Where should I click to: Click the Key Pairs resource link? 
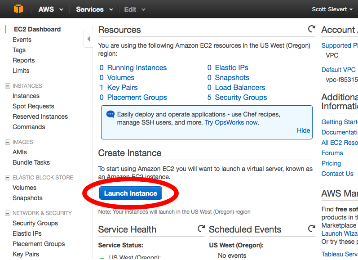(x=122, y=87)
